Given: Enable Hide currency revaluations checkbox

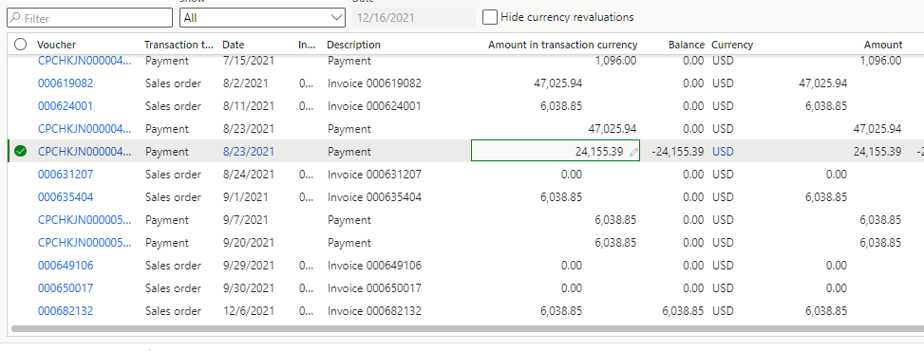Looking at the screenshot, I should point(490,17).
